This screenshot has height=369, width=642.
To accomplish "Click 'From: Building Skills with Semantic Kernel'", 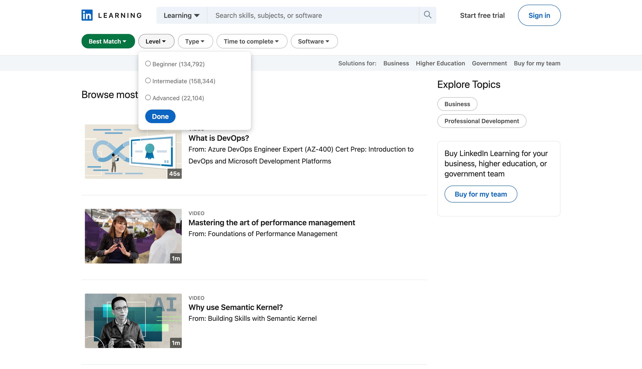I will tap(252, 318).
